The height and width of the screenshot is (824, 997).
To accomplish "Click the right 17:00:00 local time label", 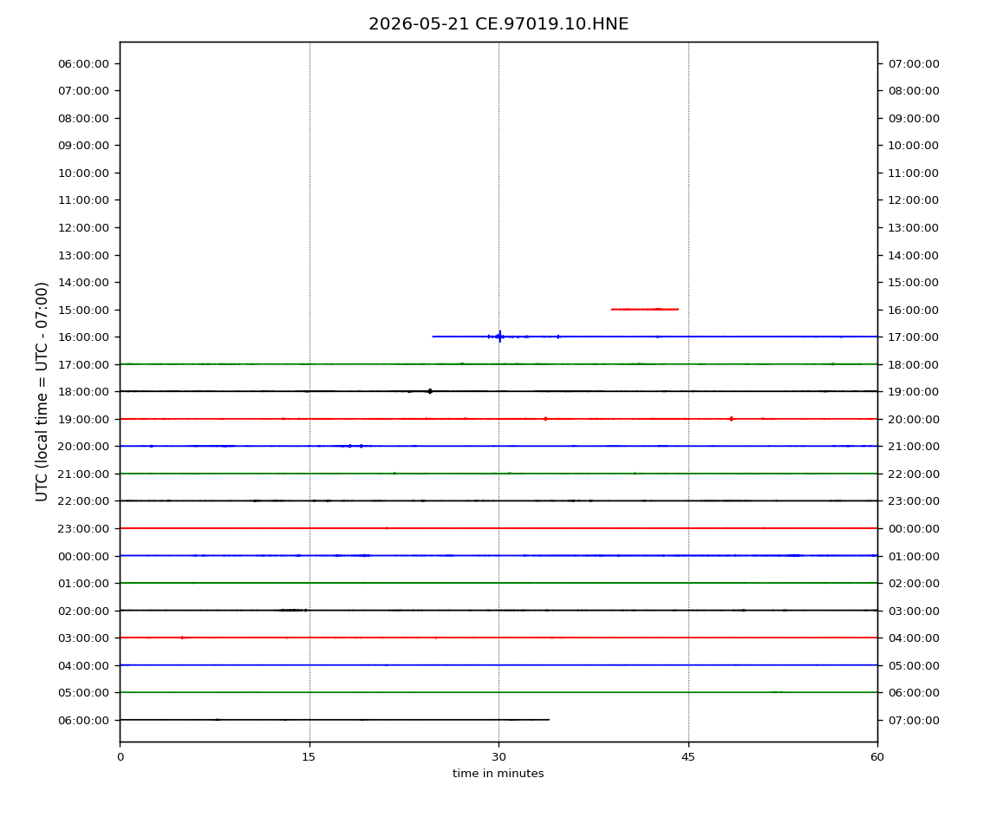I will [913, 337].
